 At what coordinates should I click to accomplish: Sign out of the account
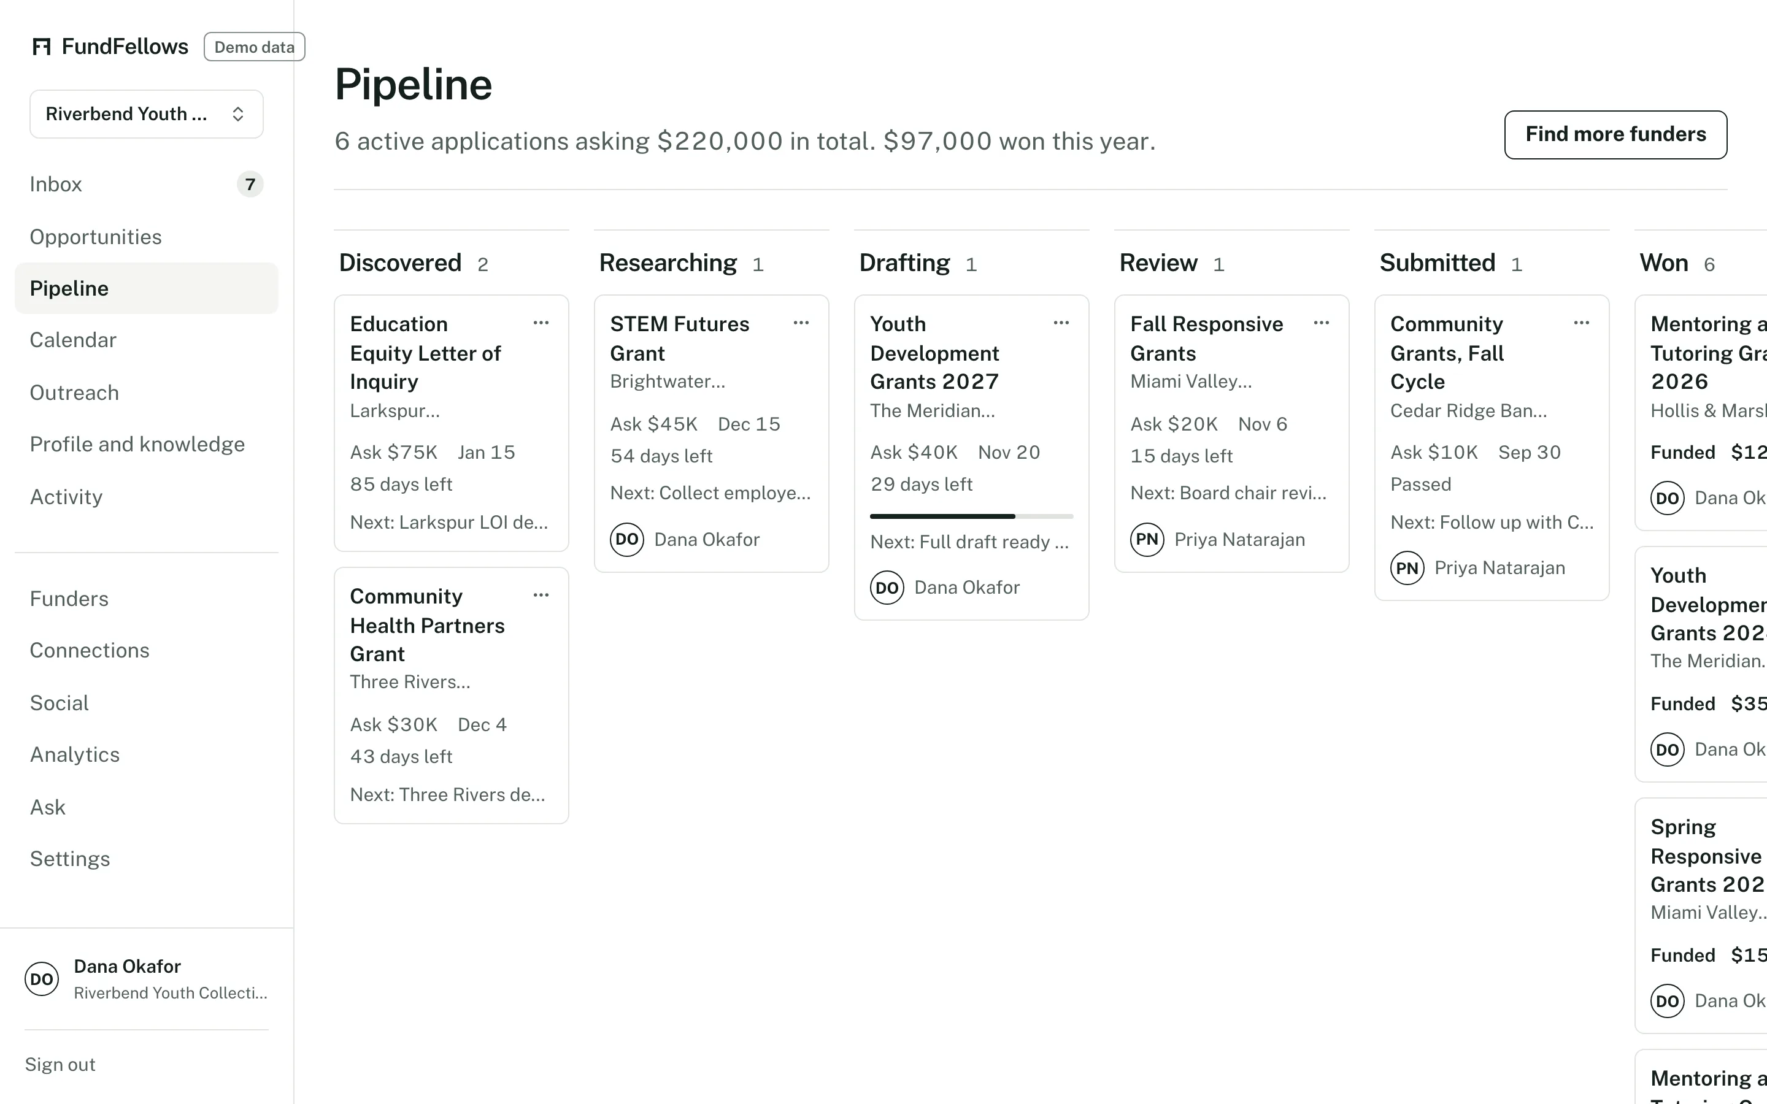pyautogui.click(x=60, y=1065)
